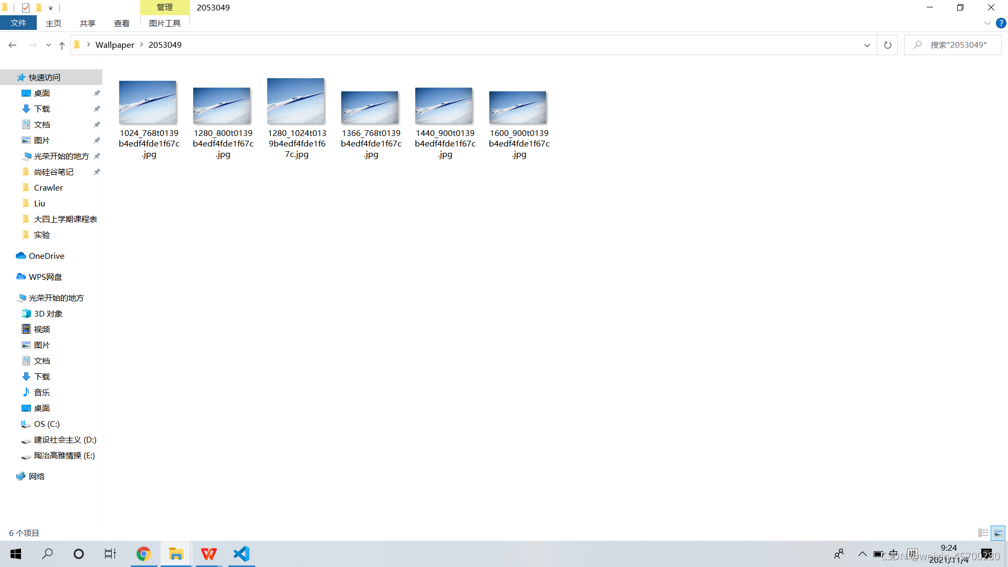Switch to Google Chrome on taskbar
This screenshot has width=1008, height=567.
143,554
